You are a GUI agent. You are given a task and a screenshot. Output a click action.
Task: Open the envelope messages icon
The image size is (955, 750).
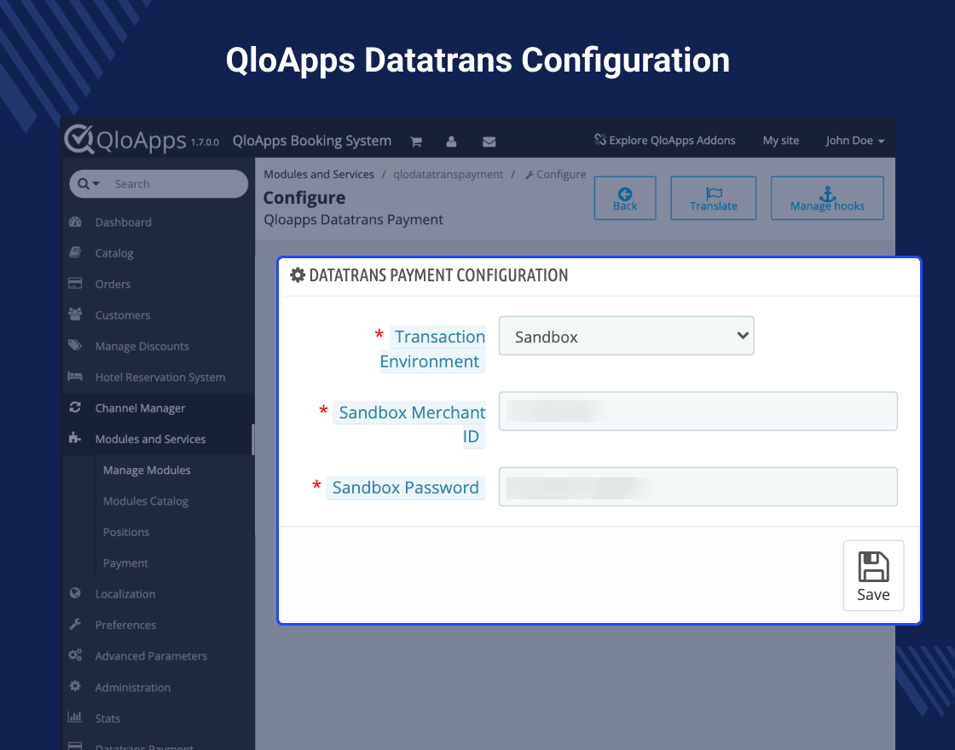489,141
